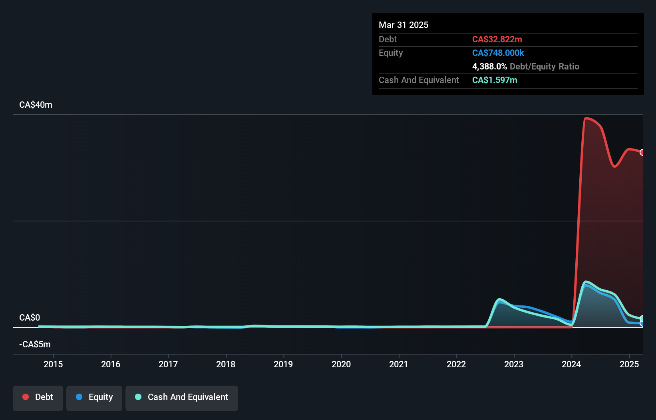Click the Equity value CA$748.000k in tooltip

tap(498, 53)
